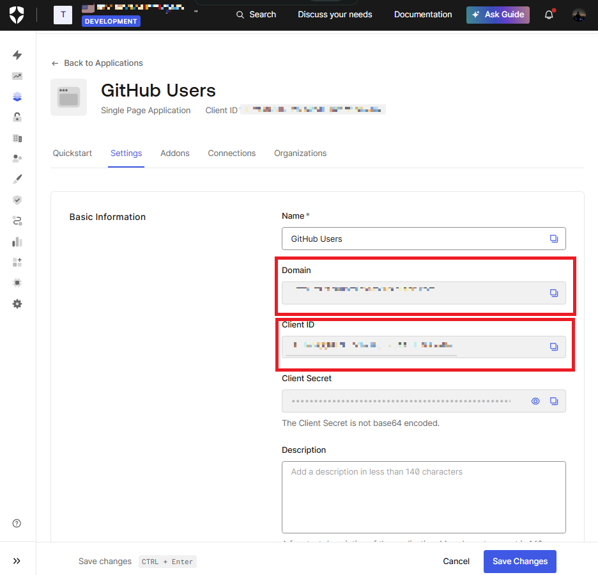
Task: Open the User Management person icon
Action: [x=17, y=158]
